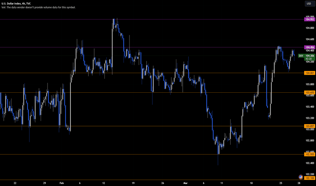Click the 22 date label on time axis

(15, 183)
